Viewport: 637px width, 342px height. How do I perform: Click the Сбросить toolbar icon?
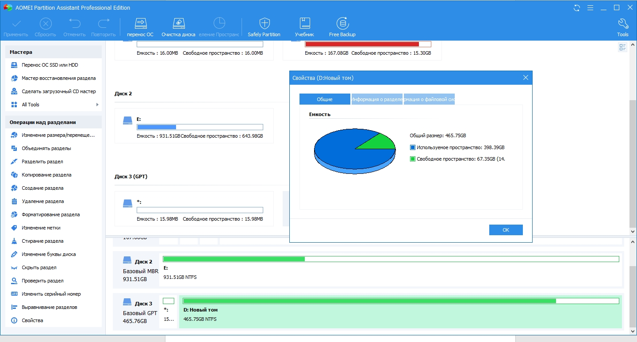coord(46,27)
